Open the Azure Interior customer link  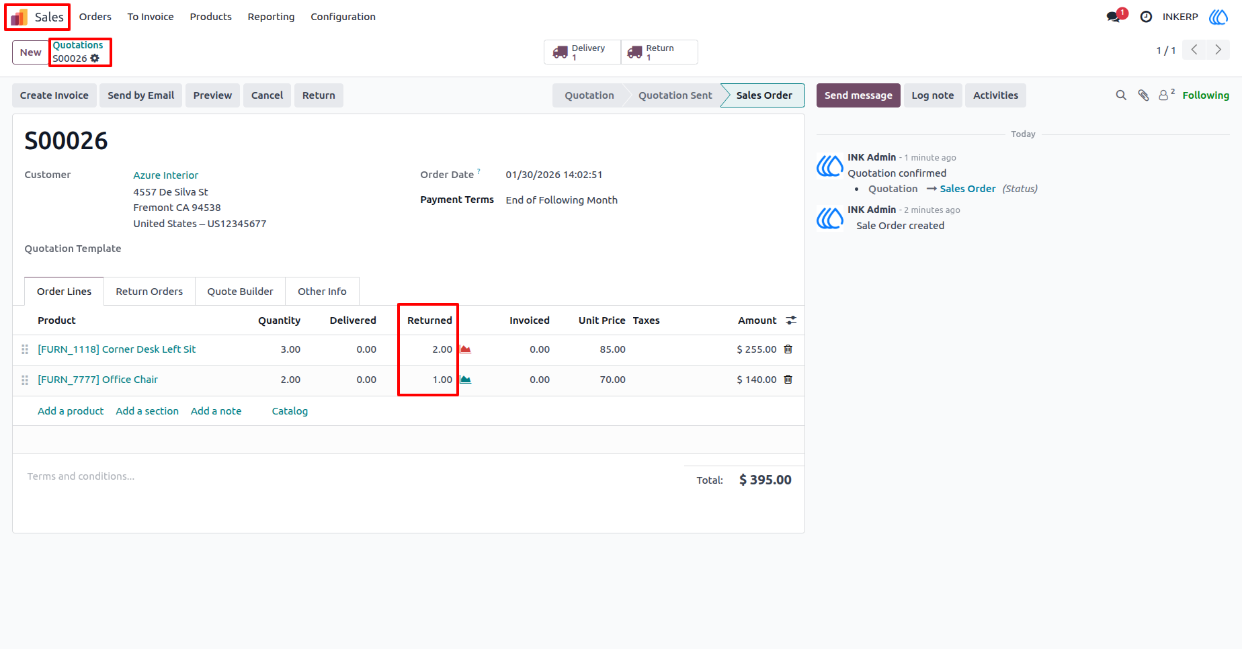(165, 175)
